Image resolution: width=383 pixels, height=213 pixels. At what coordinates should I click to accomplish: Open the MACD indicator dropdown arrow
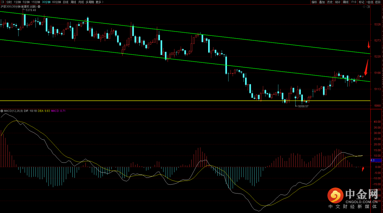pyautogui.click(x=2, y=111)
